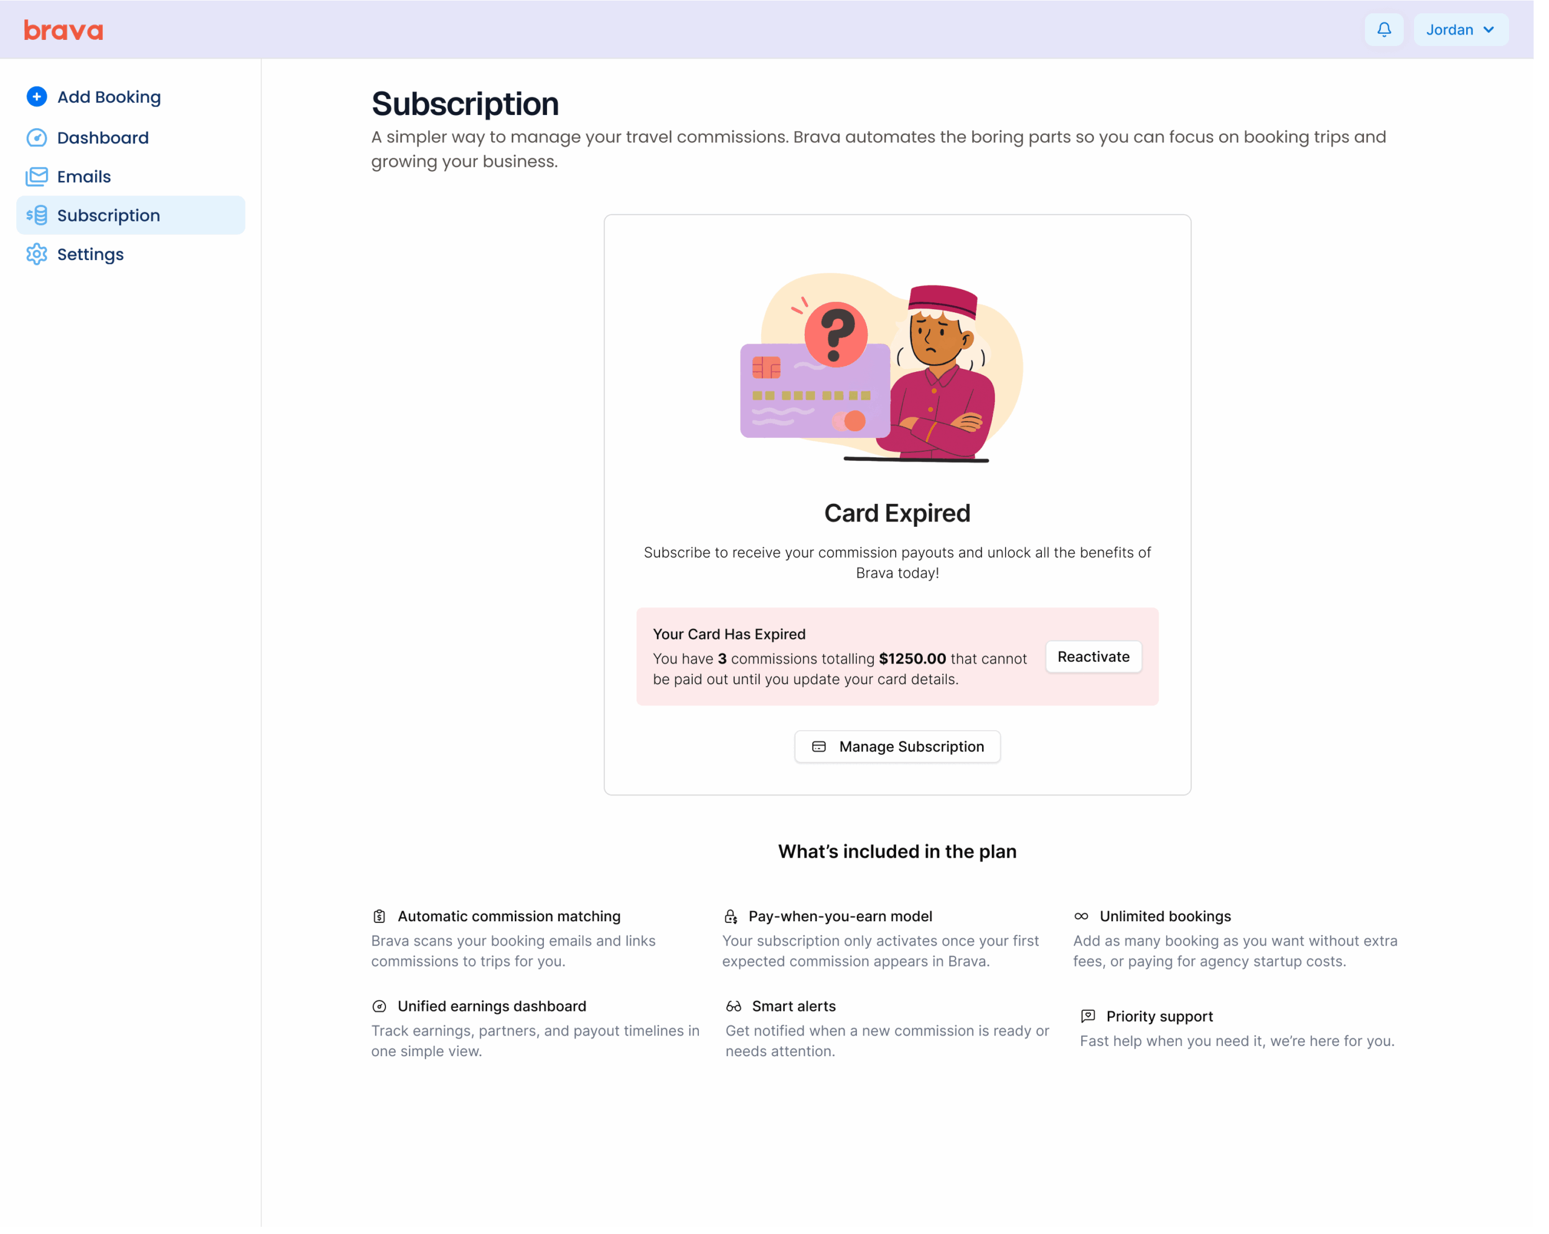Click the Add Booking plus icon
This screenshot has width=1549, height=1234.
pyautogui.click(x=37, y=96)
